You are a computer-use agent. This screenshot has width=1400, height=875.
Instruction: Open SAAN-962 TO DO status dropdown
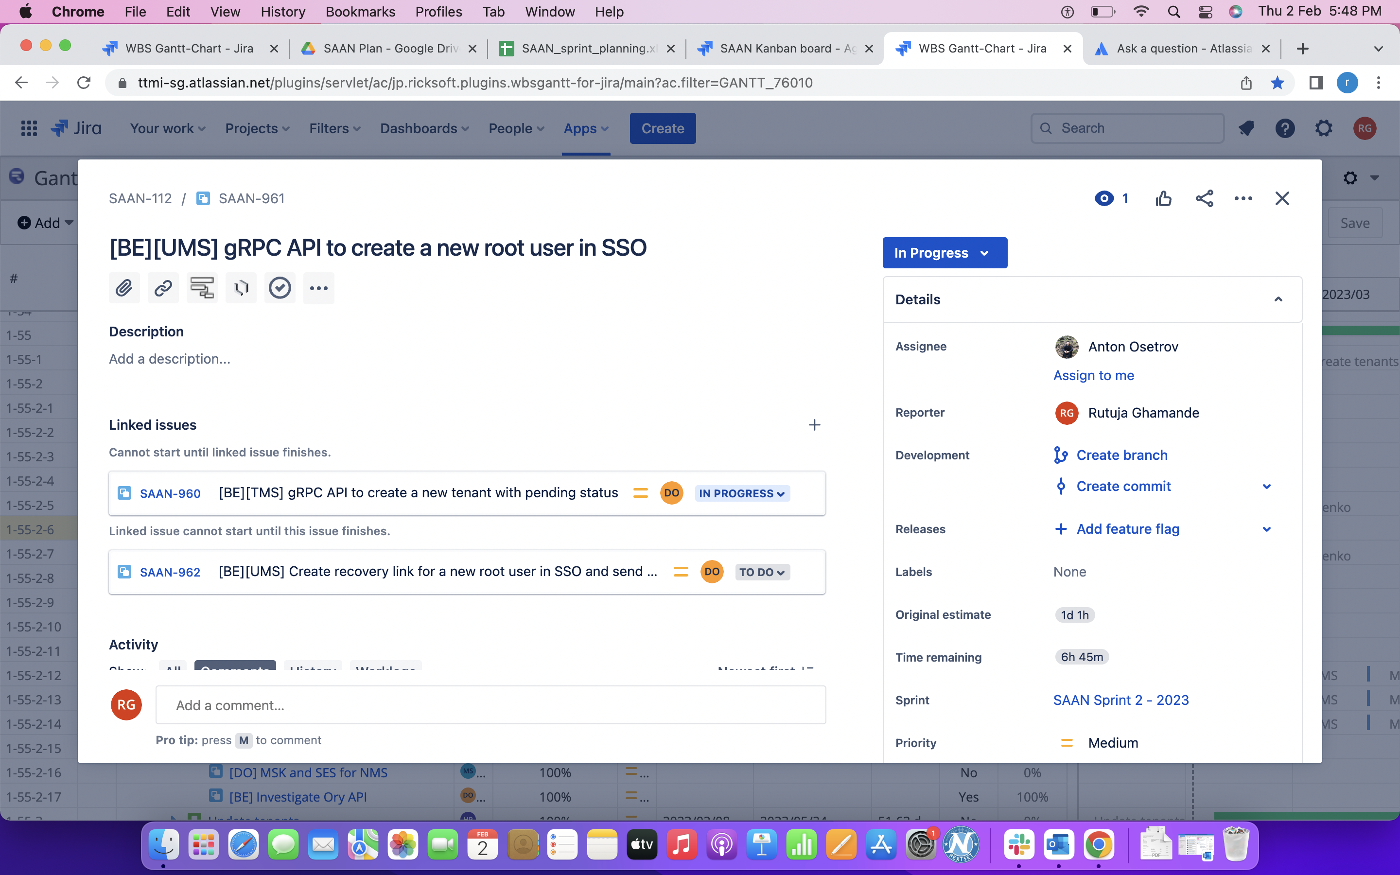pos(762,572)
